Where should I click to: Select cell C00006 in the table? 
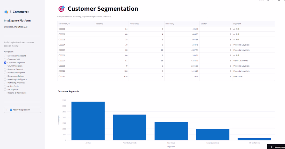click(76, 55)
